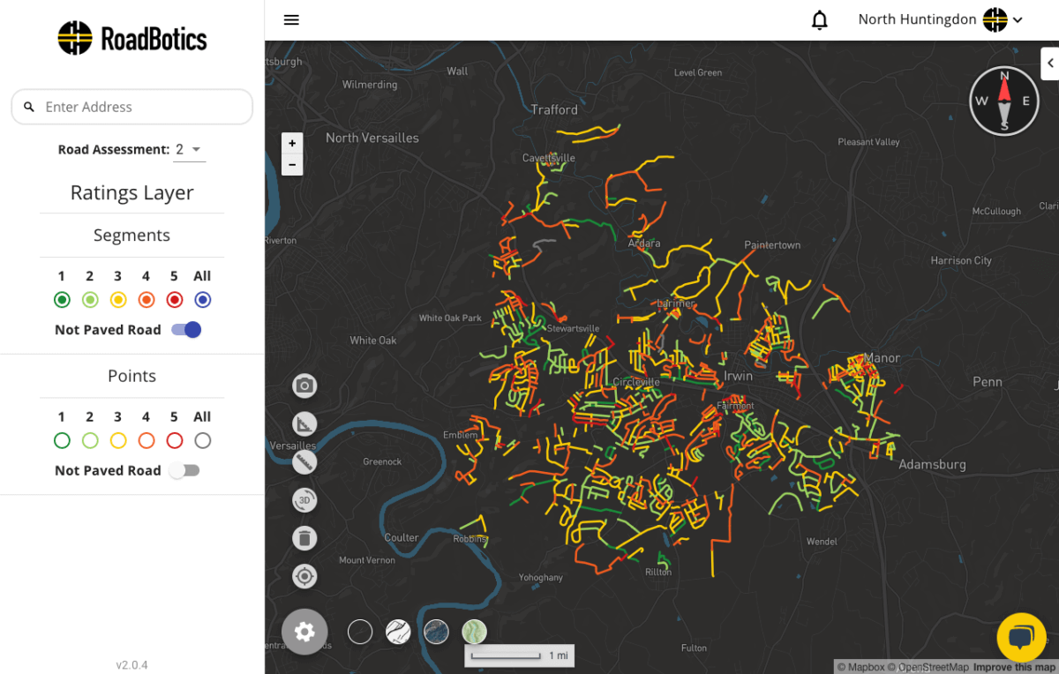Viewport: 1059px width, 674px height.
Task: Toggle 3D map view
Action: pos(304,500)
